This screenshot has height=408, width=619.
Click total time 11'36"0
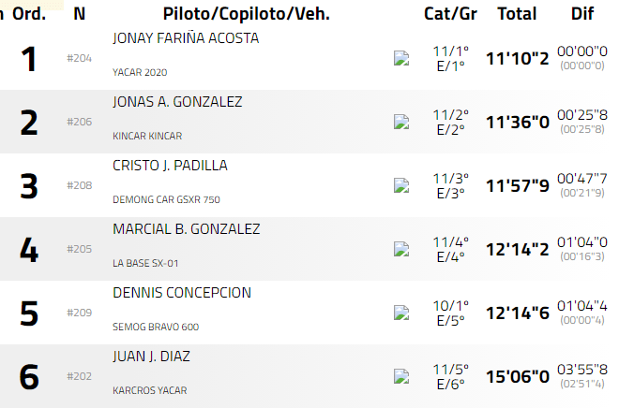pyautogui.click(x=517, y=122)
